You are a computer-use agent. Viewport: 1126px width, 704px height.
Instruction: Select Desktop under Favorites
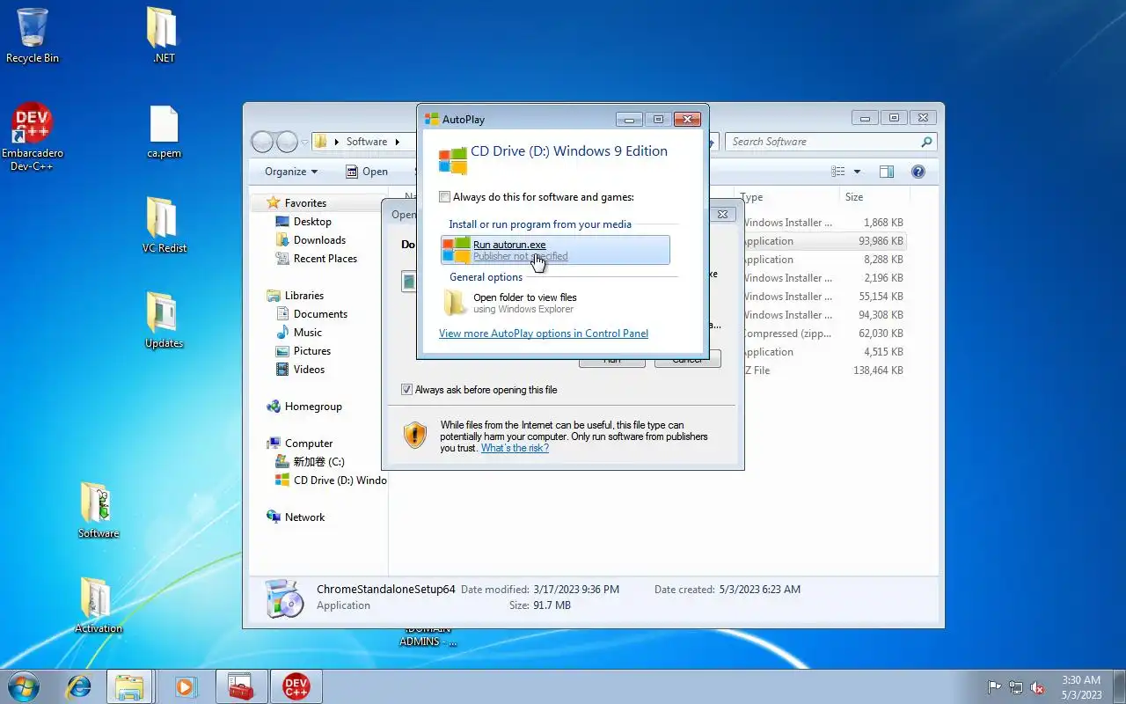pos(312,222)
